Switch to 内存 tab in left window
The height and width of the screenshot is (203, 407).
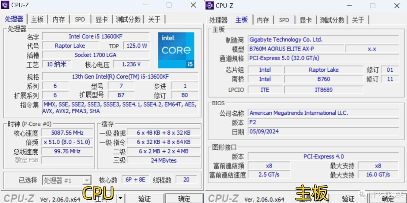click(59, 20)
